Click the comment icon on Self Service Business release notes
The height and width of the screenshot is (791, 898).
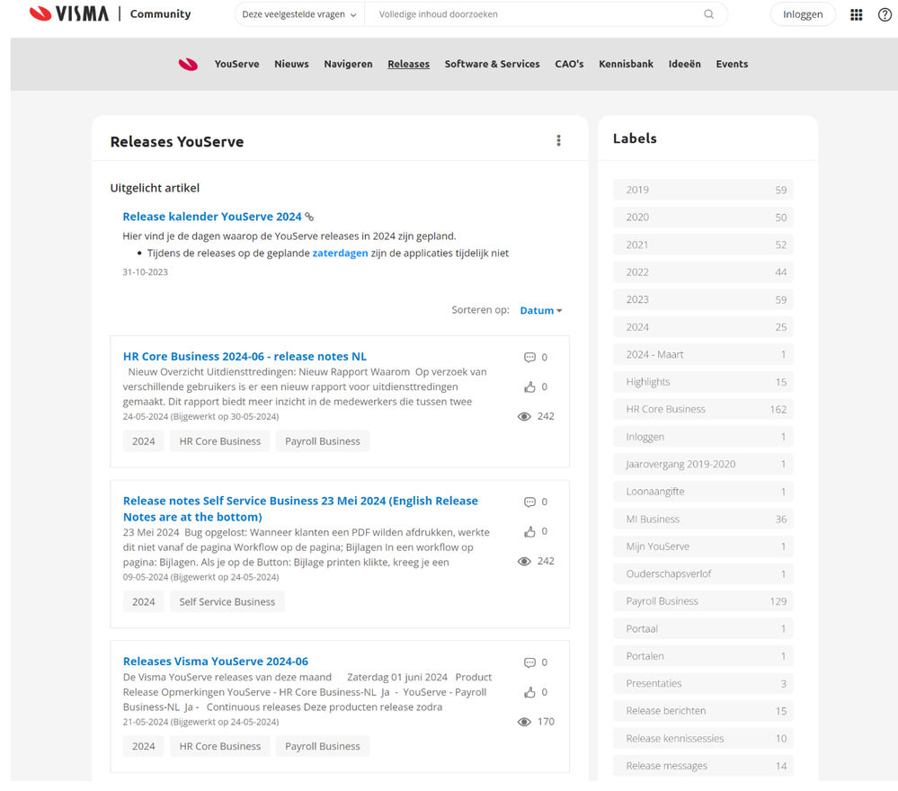coord(529,502)
